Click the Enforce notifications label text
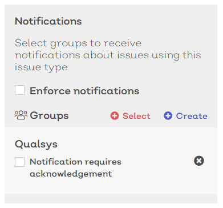This screenshot has width=223, height=208. coord(84,91)
